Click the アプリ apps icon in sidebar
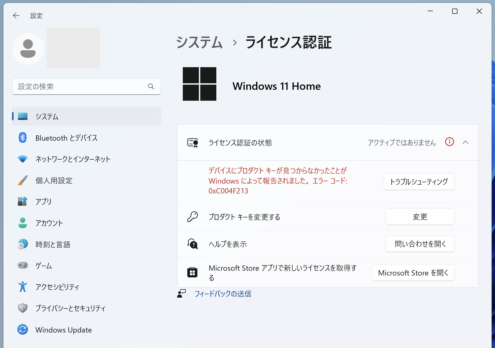 click(x=23, y=201)
